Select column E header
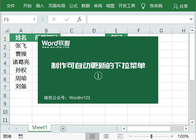This screenshot has height=140, width=196. point(116,31)
